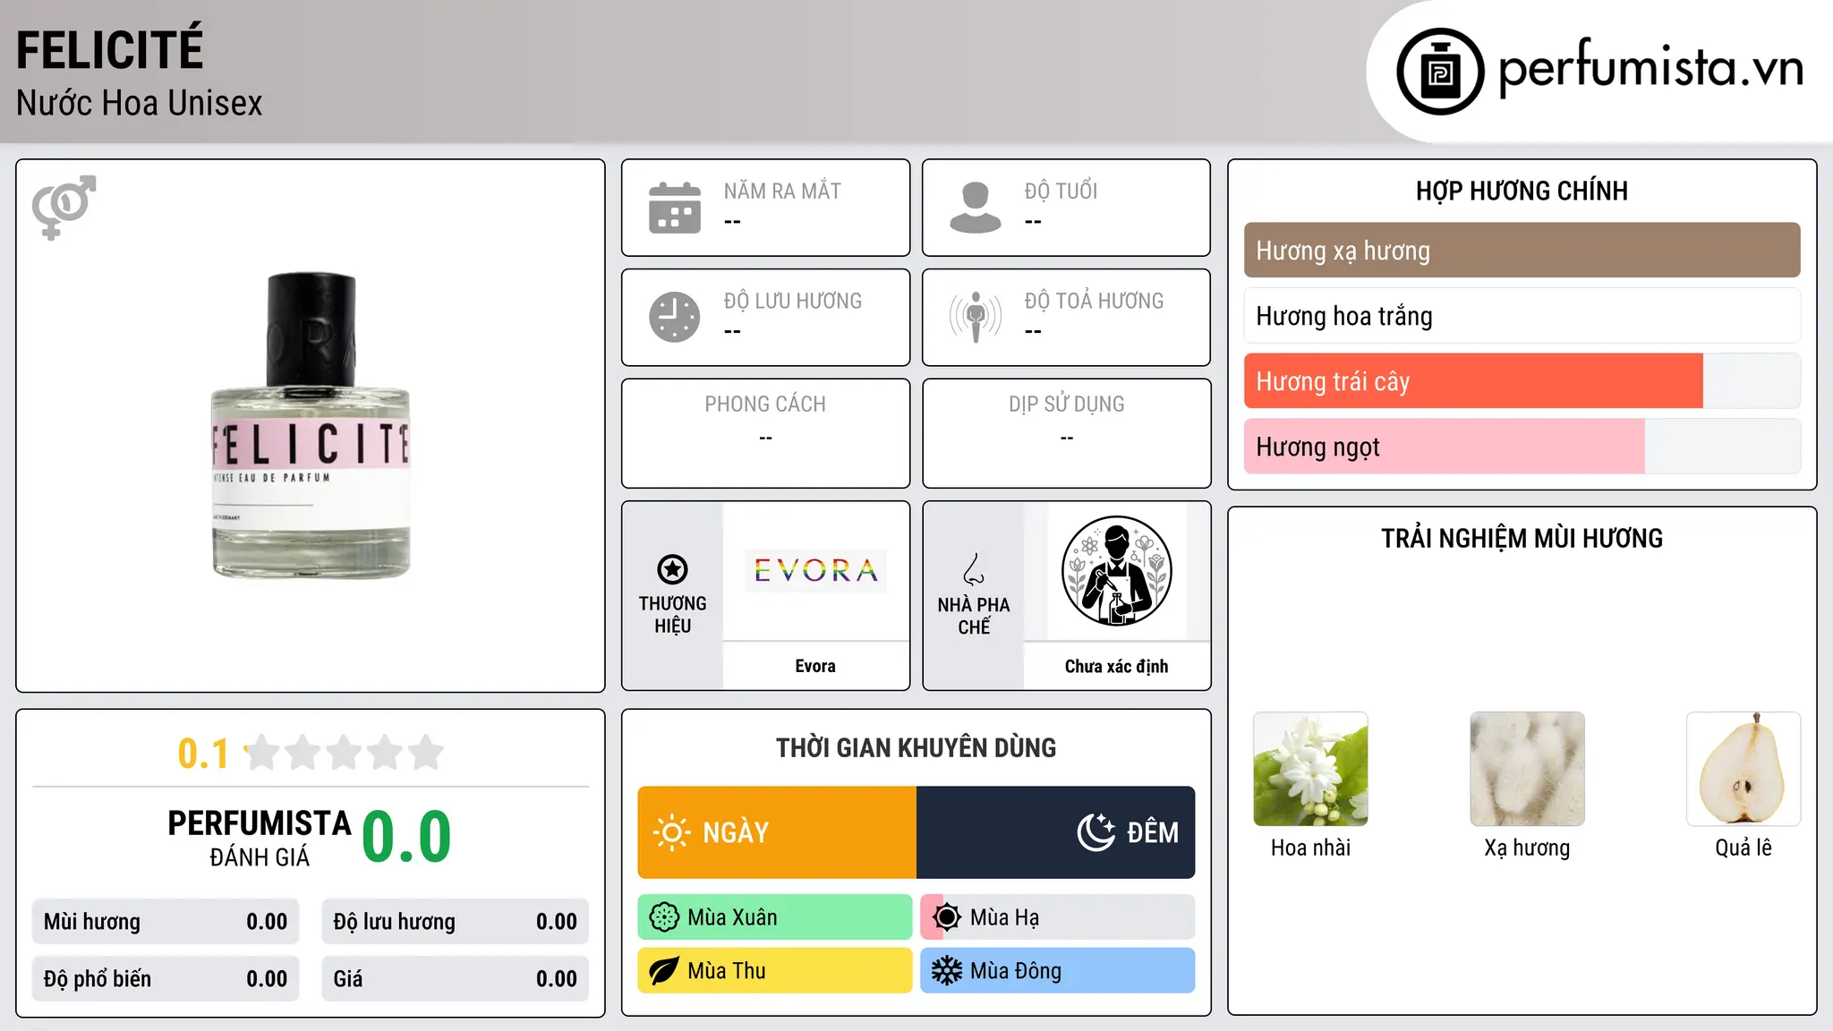Click the Nhà Pha Chế label
This screenshot has width=1833, height=1031.
tap(974, 616)
